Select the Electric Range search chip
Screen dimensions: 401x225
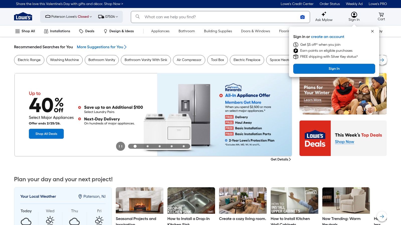[29, 60]
